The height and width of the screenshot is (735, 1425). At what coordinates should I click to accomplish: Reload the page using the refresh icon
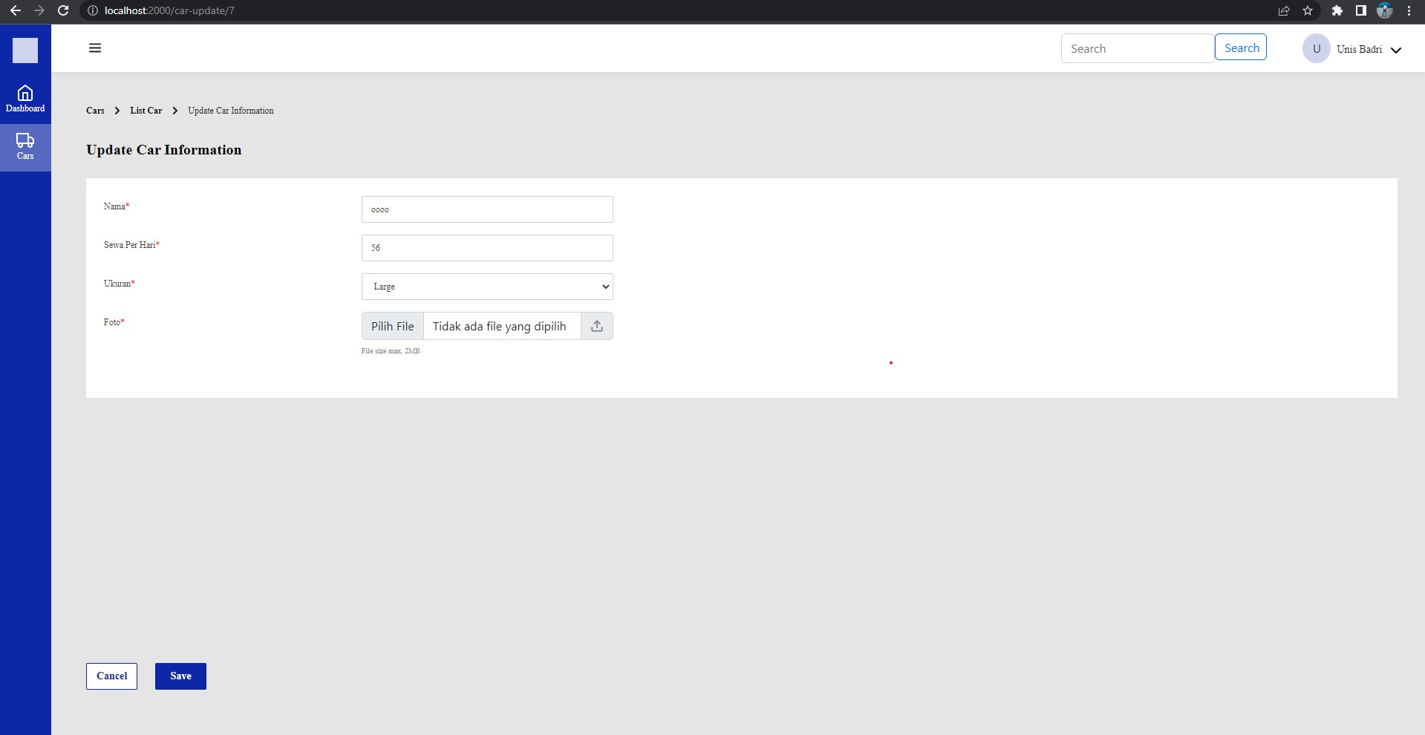62,11
